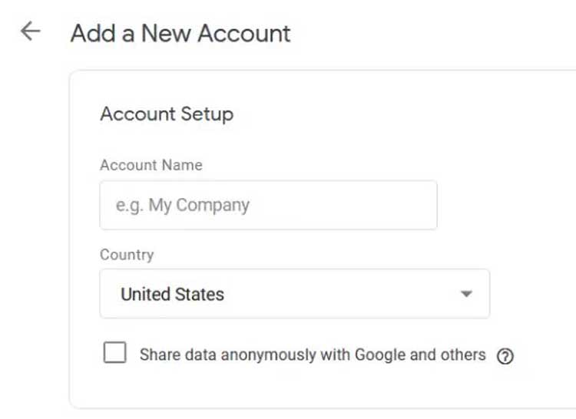The image size is (576, 419).
Task: Click 'Share data anonymously with Google and others' label
Action: 313,355
